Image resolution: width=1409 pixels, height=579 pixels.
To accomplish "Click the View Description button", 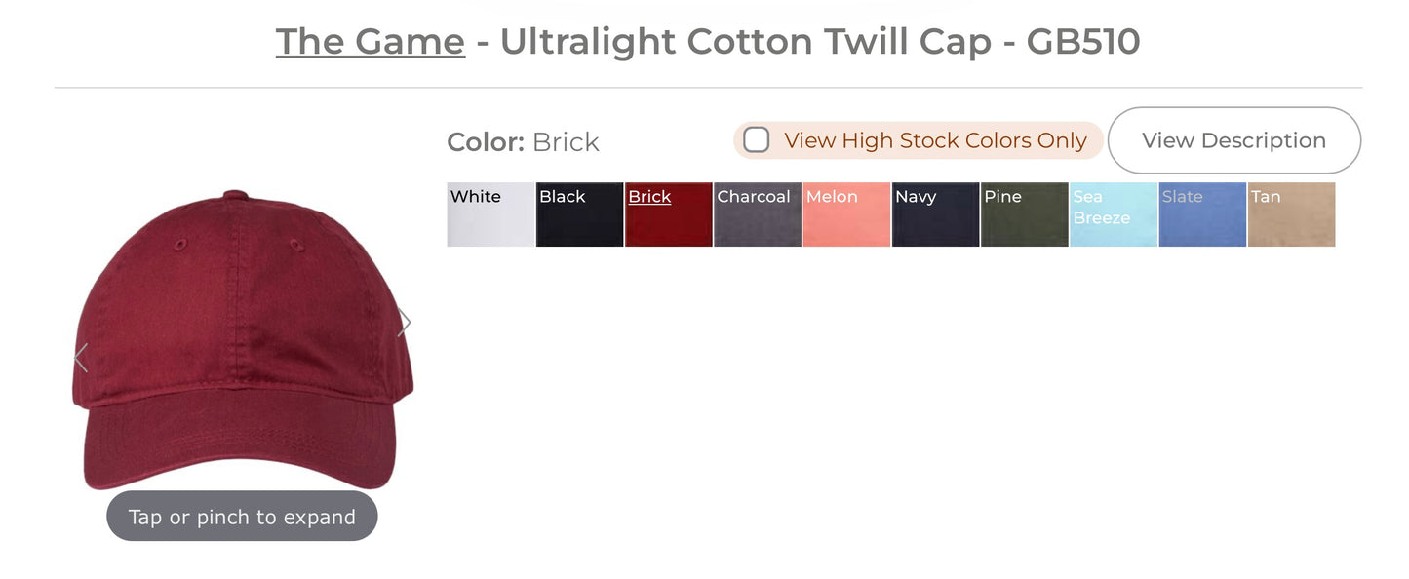I will coord(1233,140).
